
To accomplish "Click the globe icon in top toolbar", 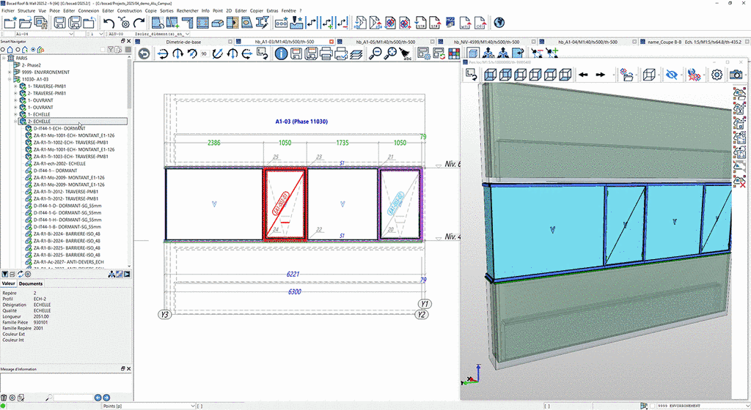I will tap(499, 23).
